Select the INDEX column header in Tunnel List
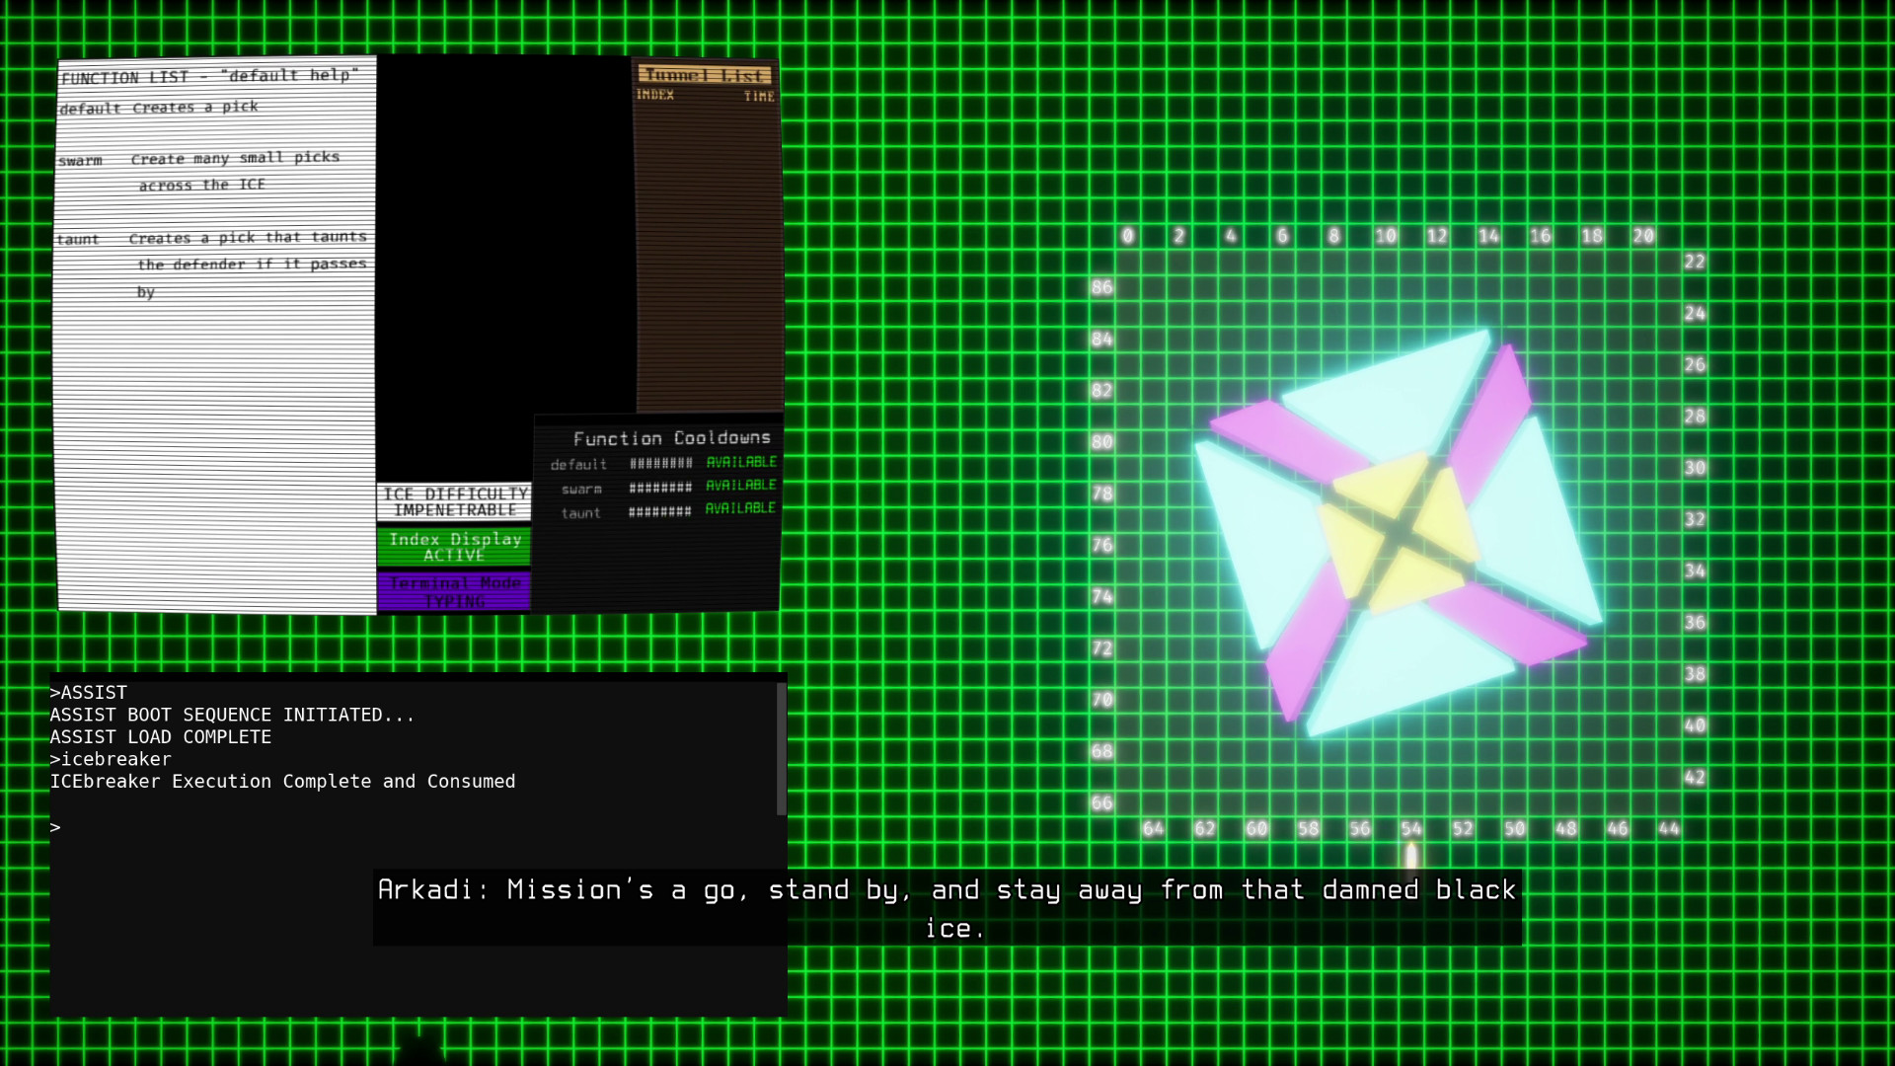The image size is (1895, 1066). [x=654, y=95]
